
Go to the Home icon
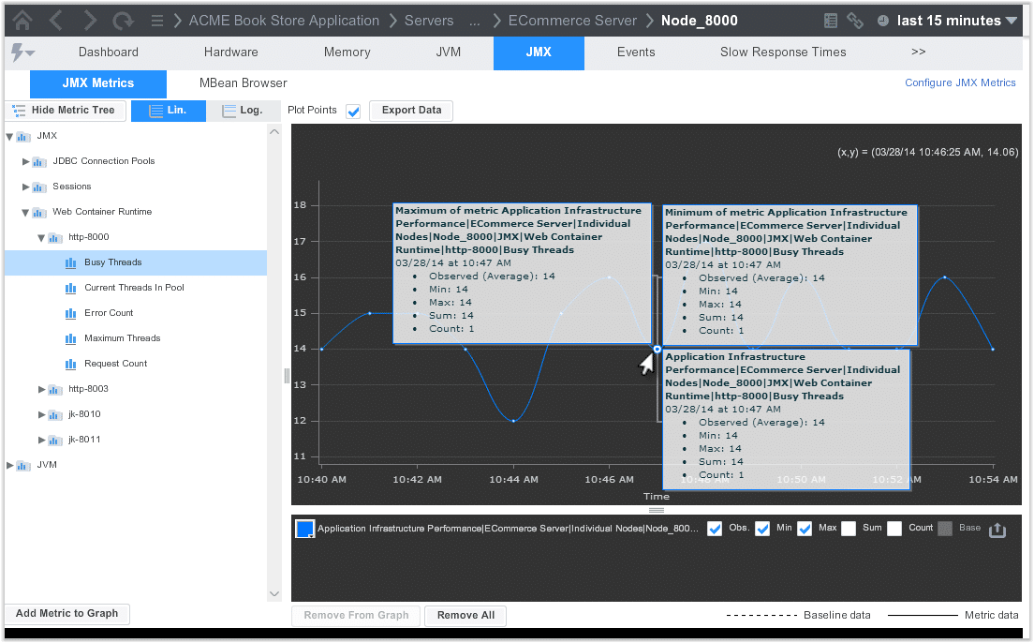point(22,21)
